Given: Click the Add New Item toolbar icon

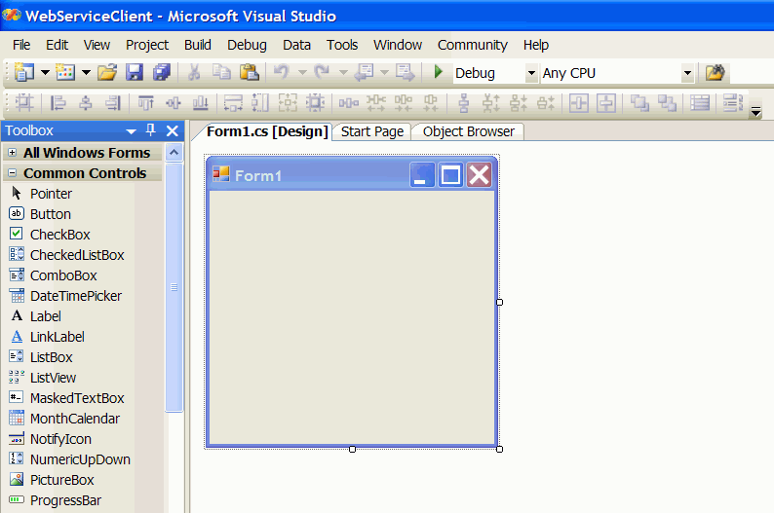Looking at the screenshot, I should coord(65,73).
